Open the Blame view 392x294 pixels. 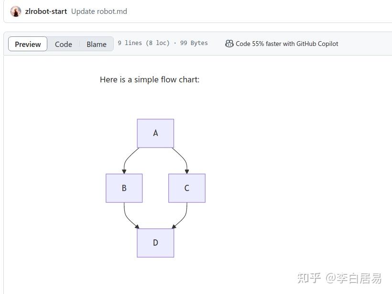tap(96, 44)
